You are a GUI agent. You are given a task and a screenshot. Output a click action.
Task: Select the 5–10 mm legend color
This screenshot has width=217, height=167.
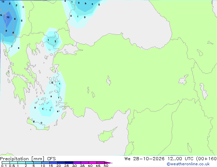(x=37, y=163)
